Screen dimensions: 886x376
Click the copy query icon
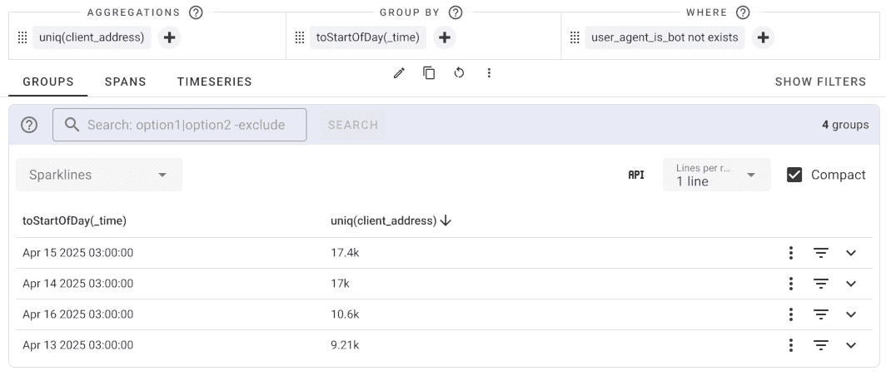coord(429,73)
